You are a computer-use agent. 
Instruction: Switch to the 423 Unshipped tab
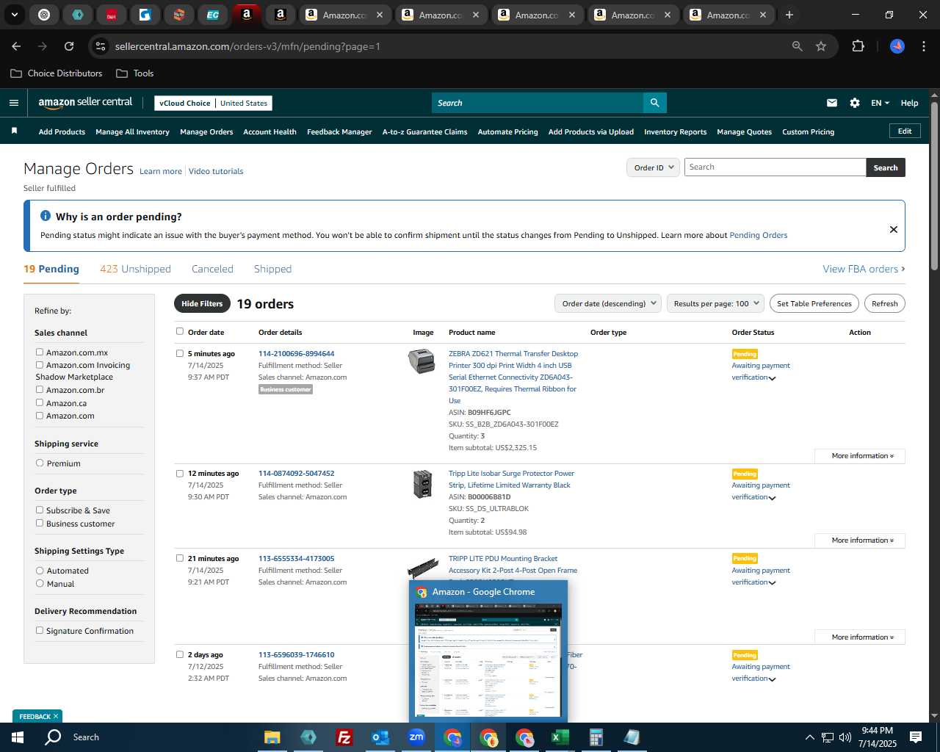point(135,269)
